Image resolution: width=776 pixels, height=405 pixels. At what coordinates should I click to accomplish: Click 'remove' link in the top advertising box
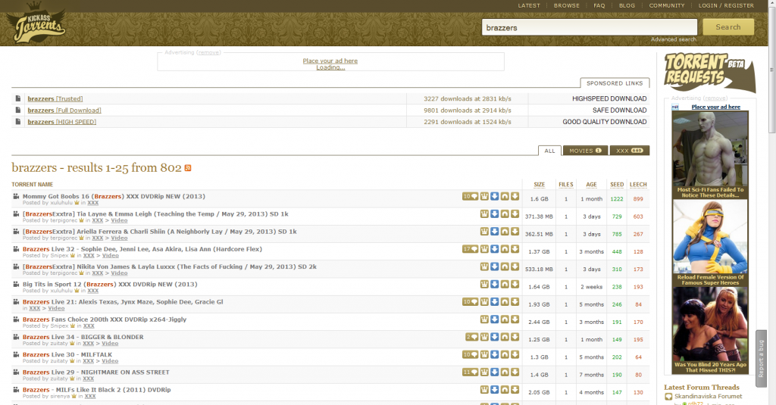(x=208, y=52)
